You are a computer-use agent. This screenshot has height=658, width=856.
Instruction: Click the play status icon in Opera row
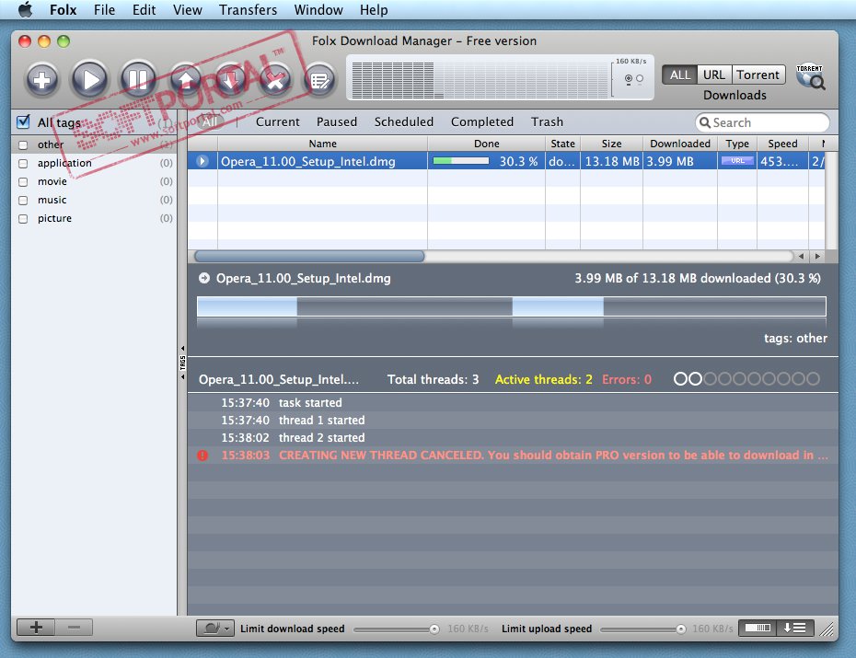coord(202,161)
